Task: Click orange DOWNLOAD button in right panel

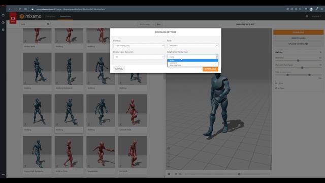Action: click(298, 32)
